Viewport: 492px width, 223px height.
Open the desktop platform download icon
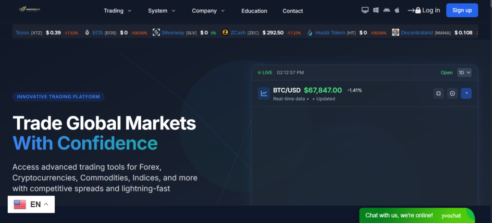coord(365,10)
